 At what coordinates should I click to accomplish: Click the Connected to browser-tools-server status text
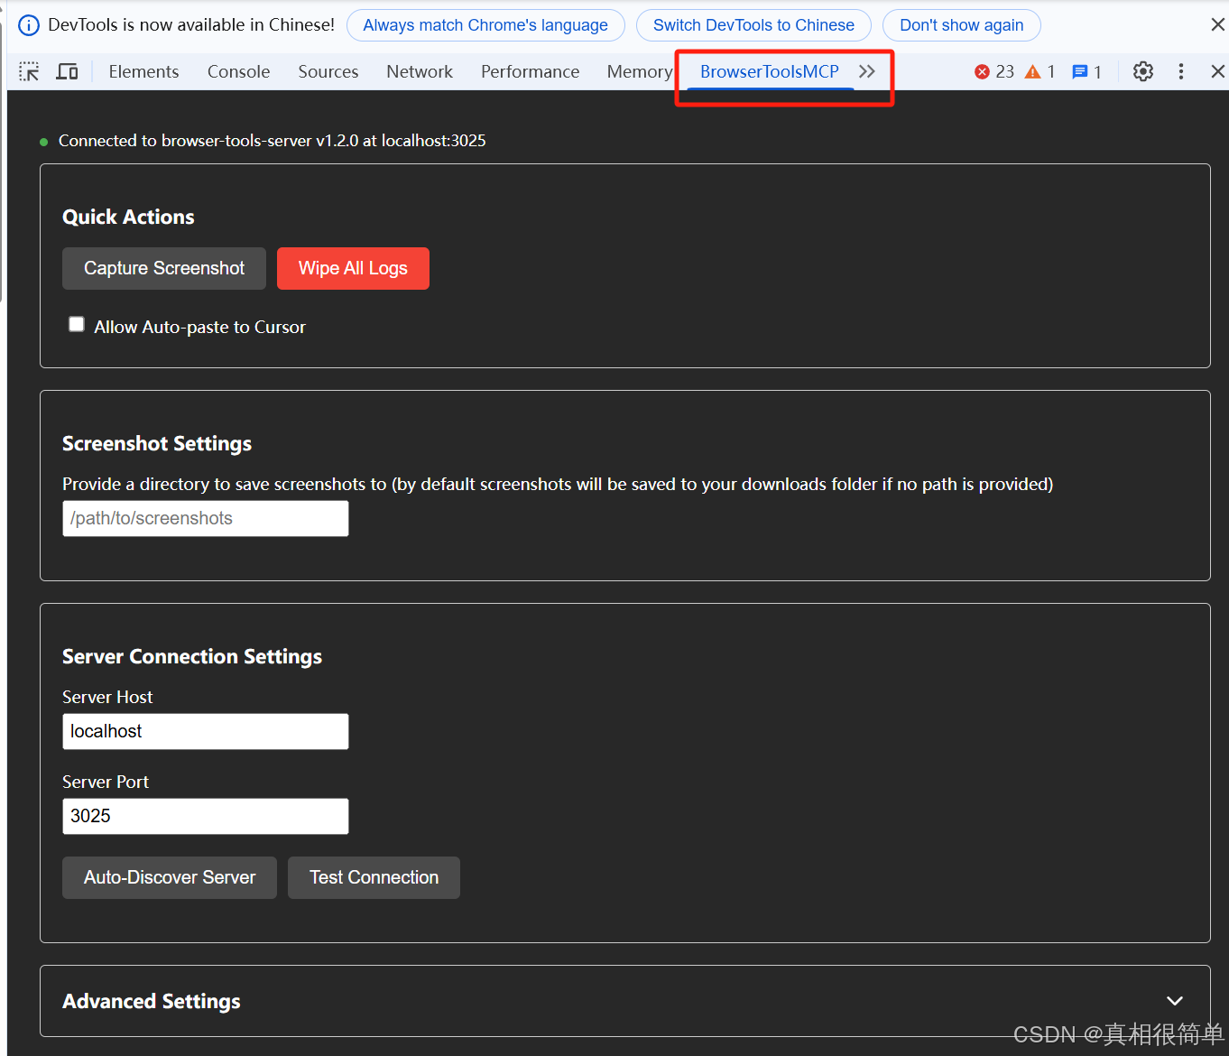[272, 140]
